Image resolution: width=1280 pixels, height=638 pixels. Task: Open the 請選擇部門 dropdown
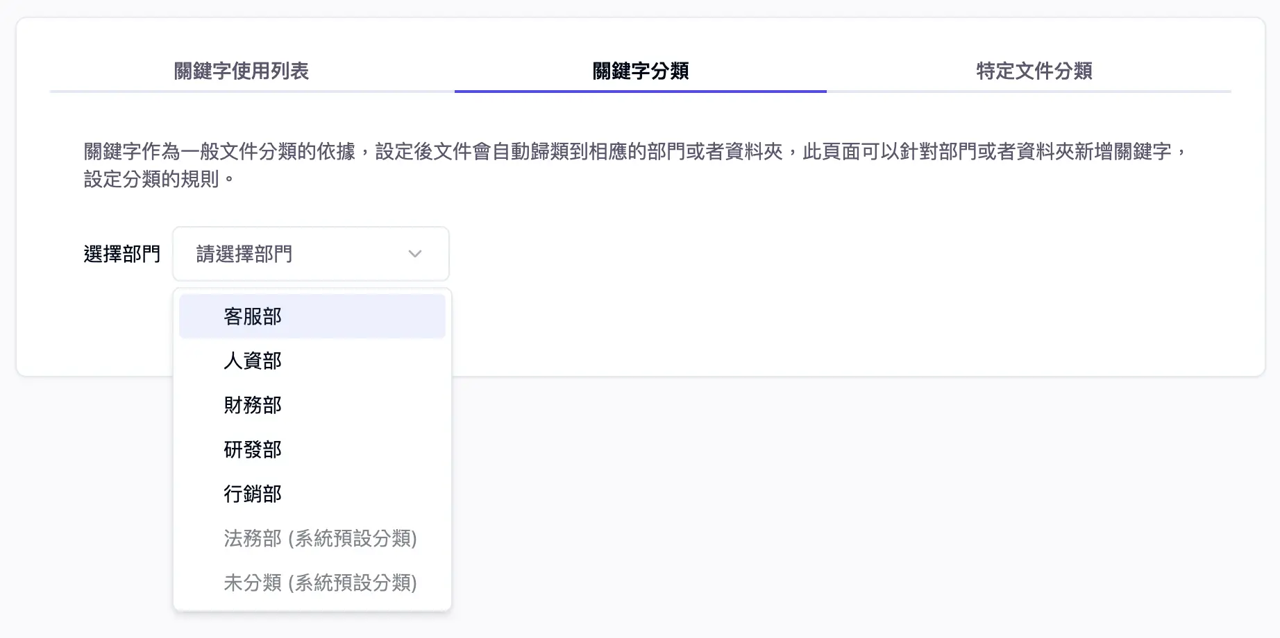tap(310, 254)
